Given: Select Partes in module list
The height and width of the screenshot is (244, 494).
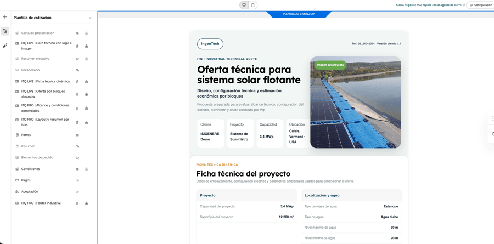Looking at the screenshot, I should (26, 135).
